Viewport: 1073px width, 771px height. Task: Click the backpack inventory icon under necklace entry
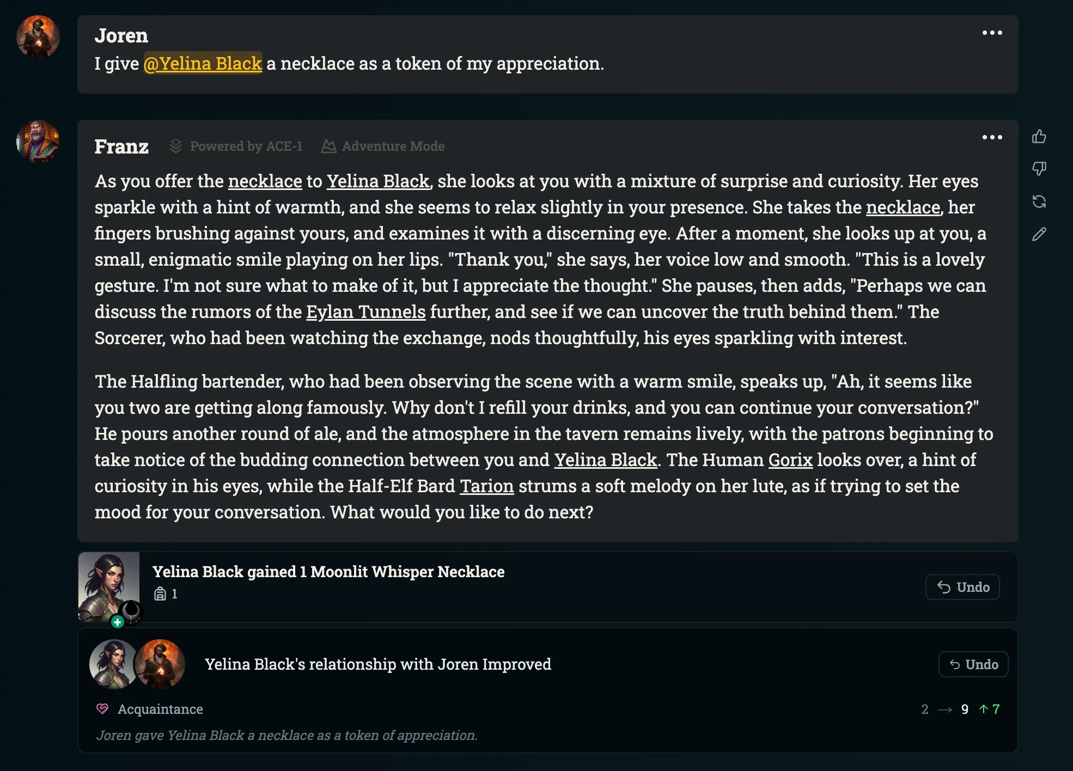click(160, 593)
